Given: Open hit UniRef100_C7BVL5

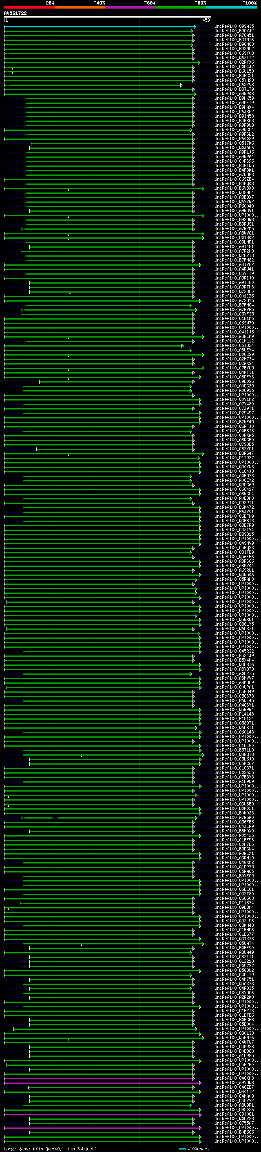Looking at the screenshot, I should coord(234,368).
